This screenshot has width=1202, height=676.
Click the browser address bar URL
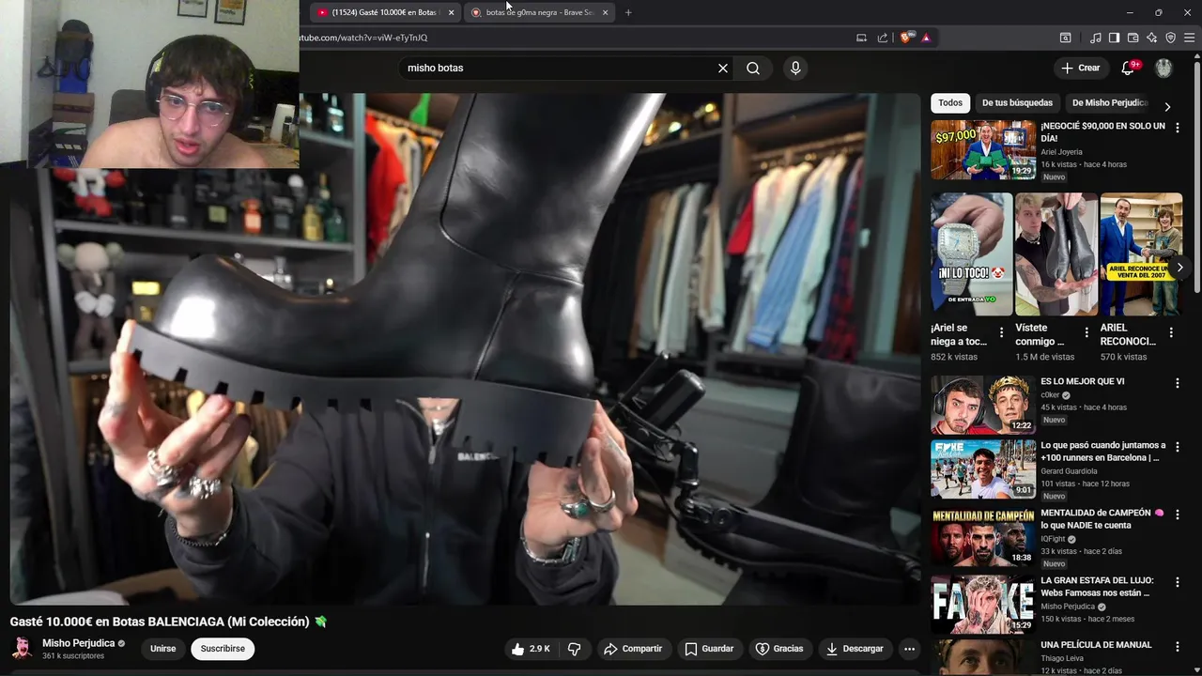(x=363, y=38)
